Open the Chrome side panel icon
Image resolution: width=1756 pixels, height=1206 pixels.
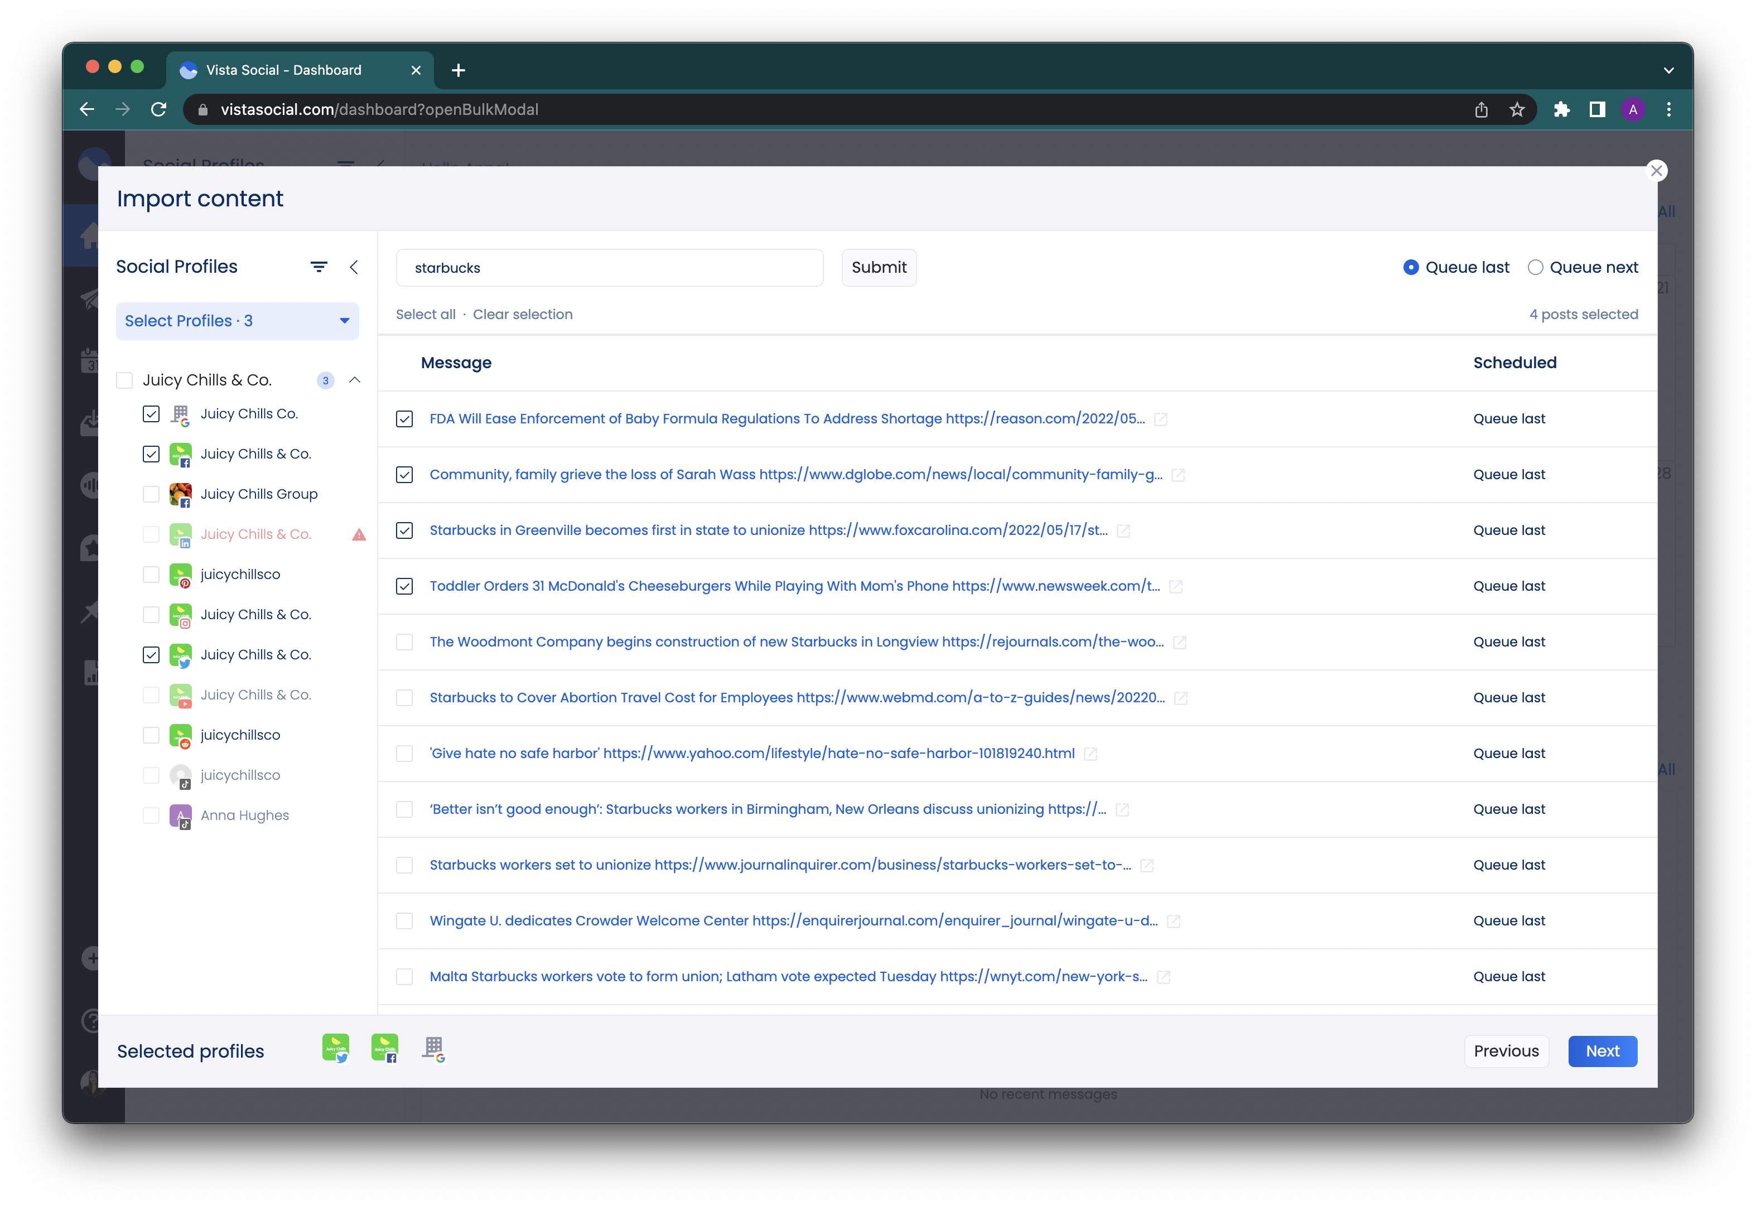pyautogui.click(x=1596, y=110)
